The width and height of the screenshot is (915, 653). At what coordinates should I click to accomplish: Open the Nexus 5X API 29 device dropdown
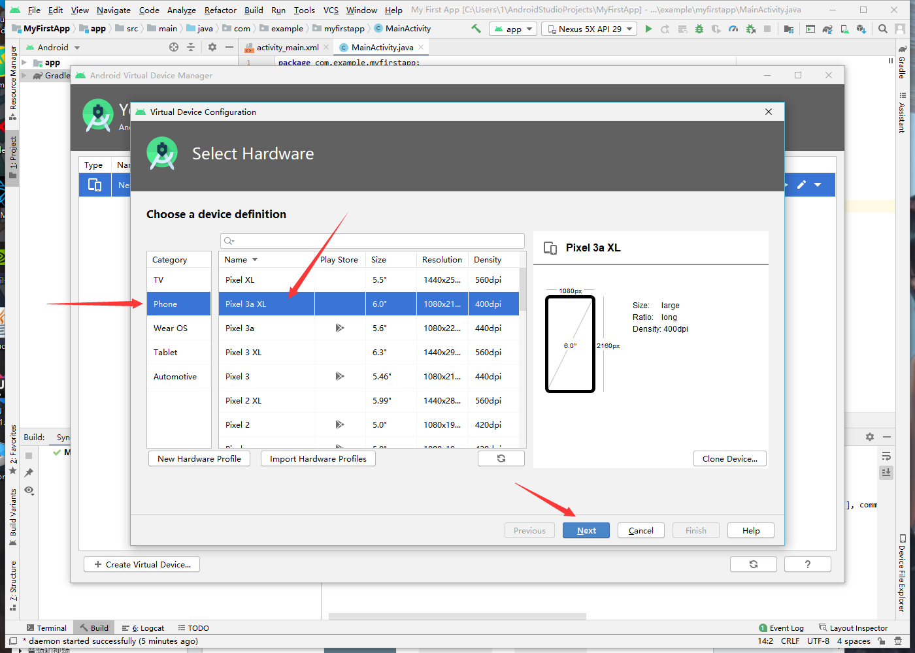tap(590, 29)
